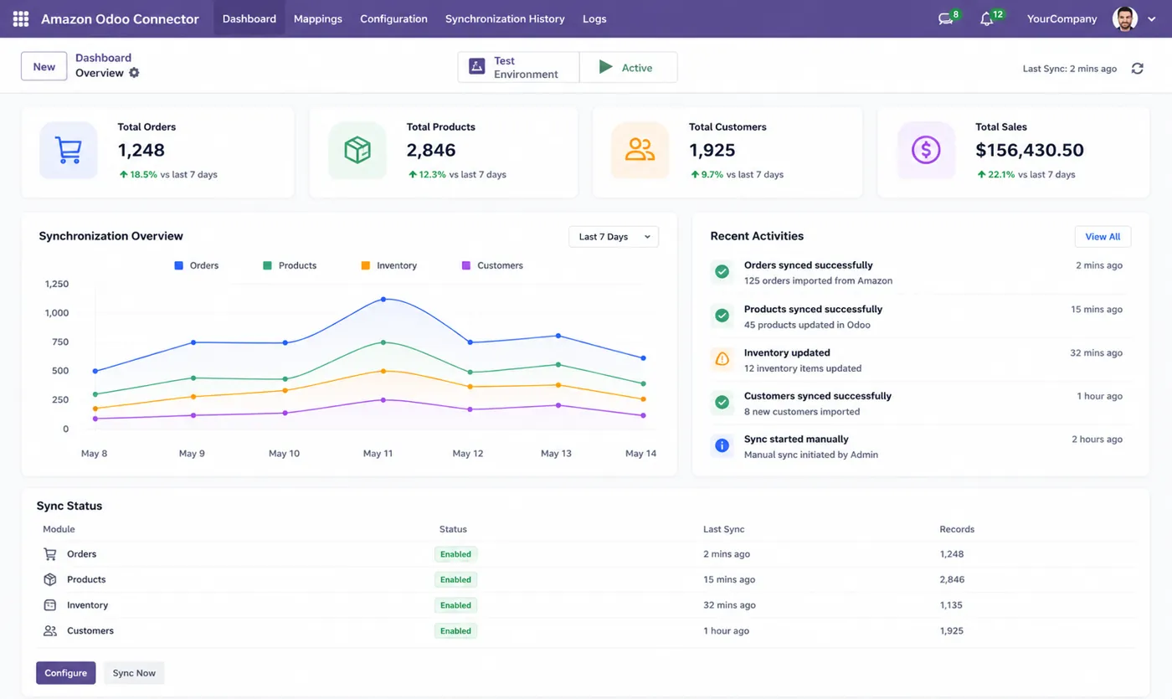Click the cart icon in the Orders row
The width and height of the screenshot is (1172, 699).
(x=50, y=554)
